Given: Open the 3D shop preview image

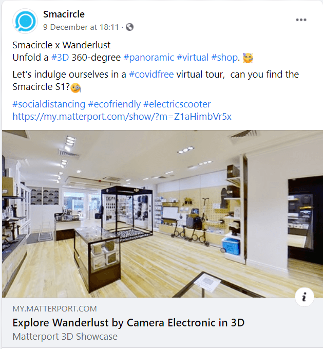Looking at the screenshot, I should [x=162, y=214].
